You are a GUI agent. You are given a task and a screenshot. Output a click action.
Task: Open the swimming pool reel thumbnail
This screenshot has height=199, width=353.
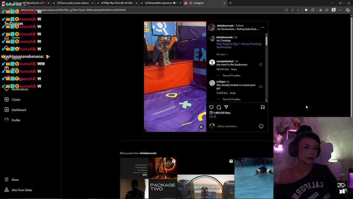pos(254,178)
